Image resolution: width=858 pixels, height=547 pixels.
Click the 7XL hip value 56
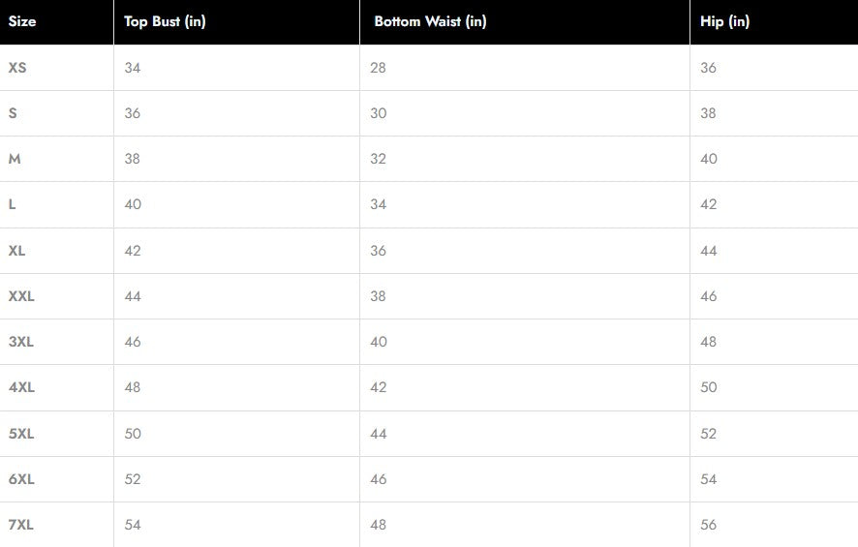709,525
